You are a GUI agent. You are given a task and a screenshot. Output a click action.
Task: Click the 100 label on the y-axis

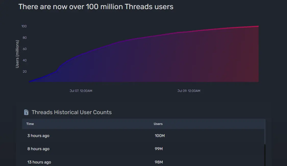[24, 26]
